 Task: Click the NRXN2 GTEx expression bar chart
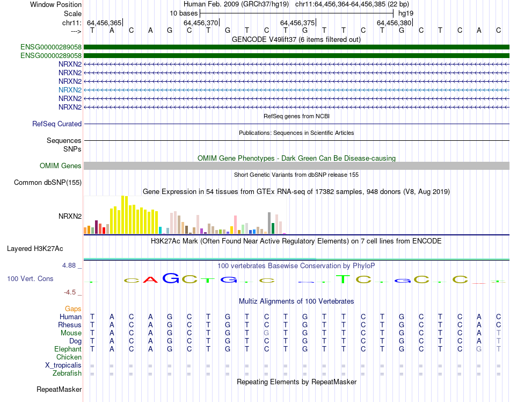[x=185, y=215]
